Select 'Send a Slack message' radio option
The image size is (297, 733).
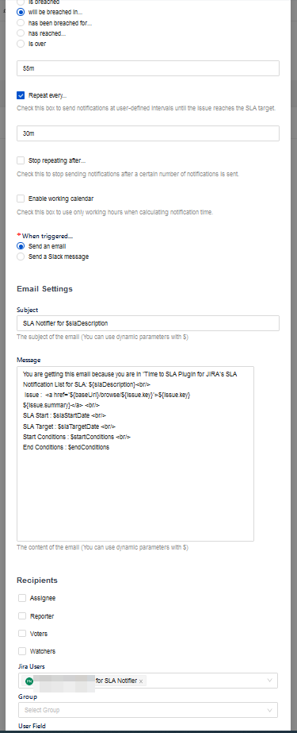coord(21,257)
